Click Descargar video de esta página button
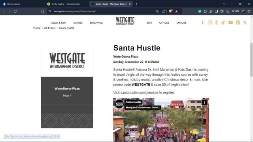Viewport: 253px width, 142px height. click(28, 136)
